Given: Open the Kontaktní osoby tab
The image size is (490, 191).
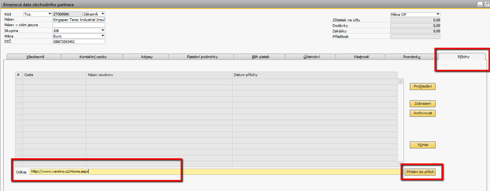Looking at the screenshot, I should click(x=92, y=57).
